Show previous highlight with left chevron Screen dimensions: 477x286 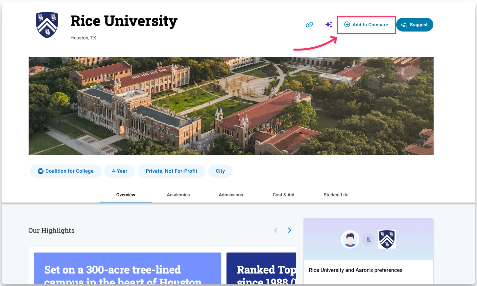point(276,230)
